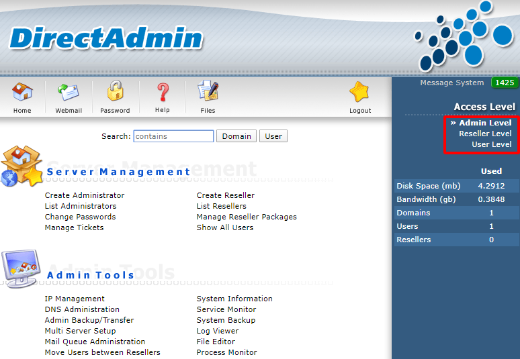
Task: Click the Password toolbar label
Action: [115, 111]
